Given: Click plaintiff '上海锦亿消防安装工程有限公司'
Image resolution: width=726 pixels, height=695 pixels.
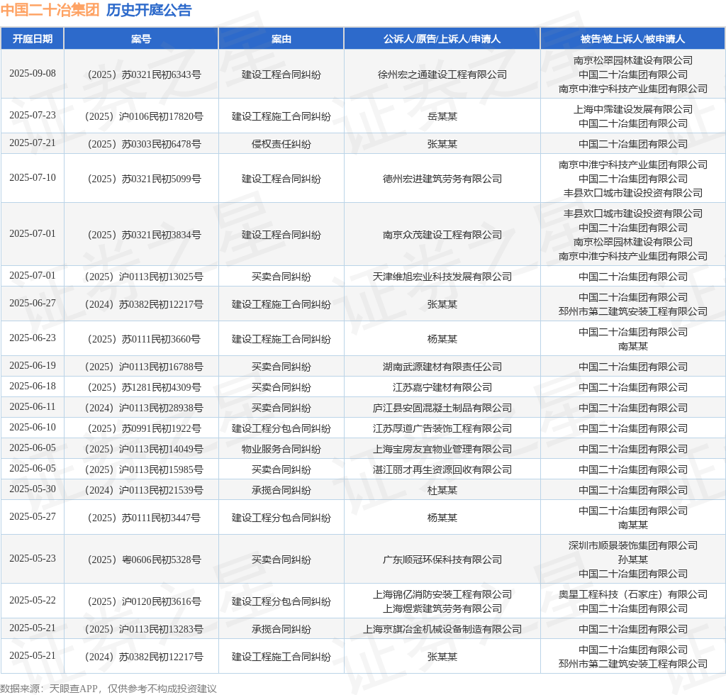Looking at the screenshot, I should point(442,594).
